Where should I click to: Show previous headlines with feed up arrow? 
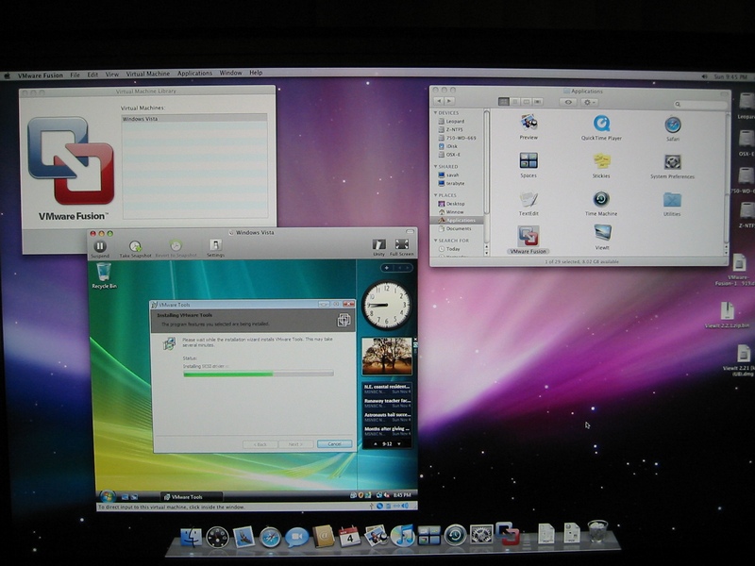[x=376, y=443]
